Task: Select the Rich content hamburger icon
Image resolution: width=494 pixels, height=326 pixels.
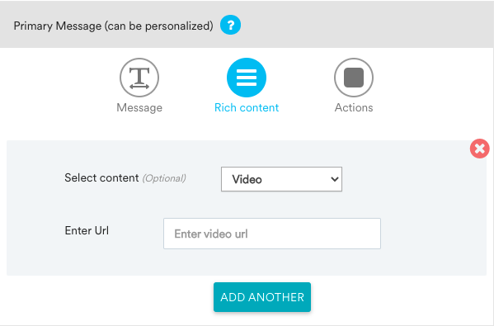Action: pyautogui.click(x=247, y=78)
